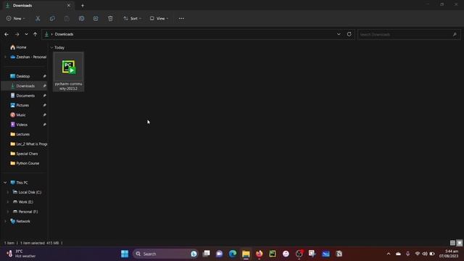Click the Paste icon in toolbar
The height and width of the screenshot is (261, 464).
pos(67,18)
